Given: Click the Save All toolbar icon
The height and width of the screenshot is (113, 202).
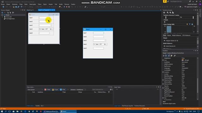Looking at the screenshot, I should [18, 7].
